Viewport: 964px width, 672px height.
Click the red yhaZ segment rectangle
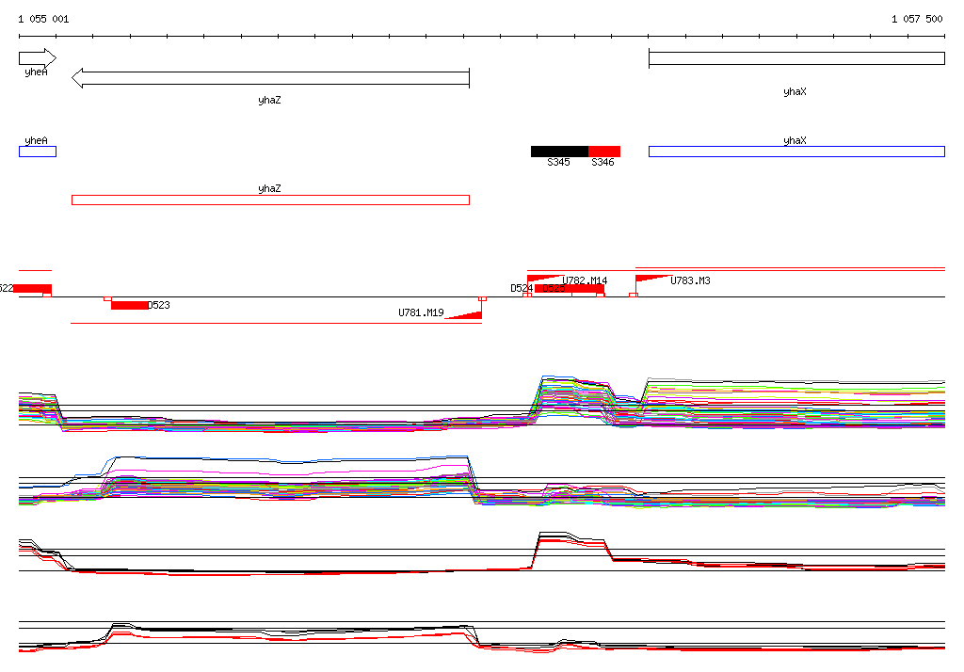click(x=270, y=200)
